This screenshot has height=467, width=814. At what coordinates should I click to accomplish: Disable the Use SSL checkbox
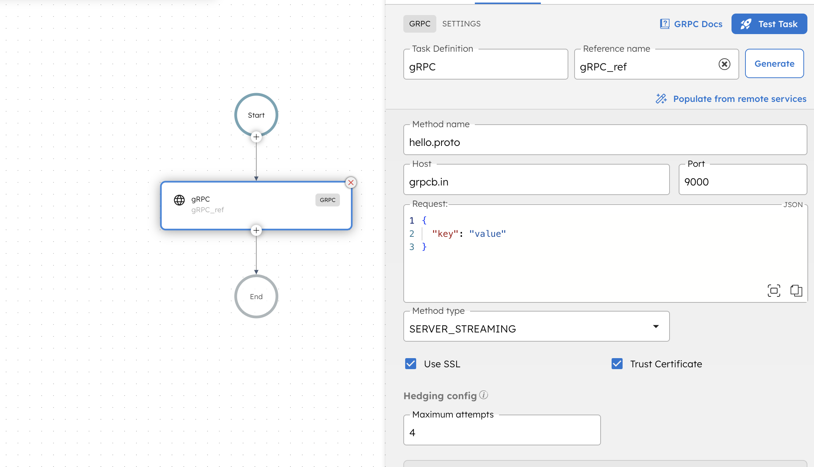coord(411,364)
